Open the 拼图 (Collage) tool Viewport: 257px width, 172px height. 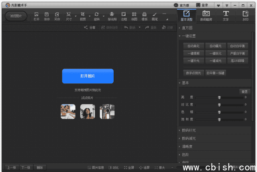134,16
